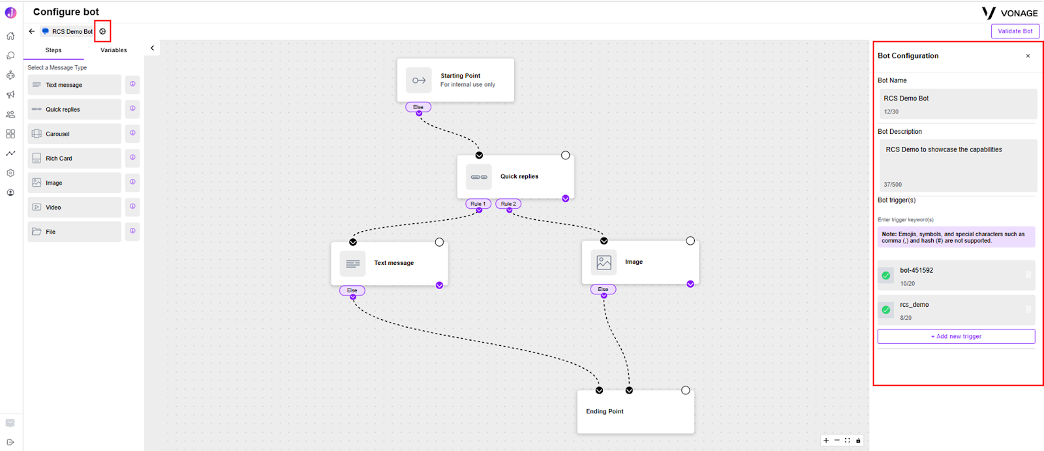Click the Validate Bot button
This screenshot has width=1044, height=451.
click(1015, 31)
